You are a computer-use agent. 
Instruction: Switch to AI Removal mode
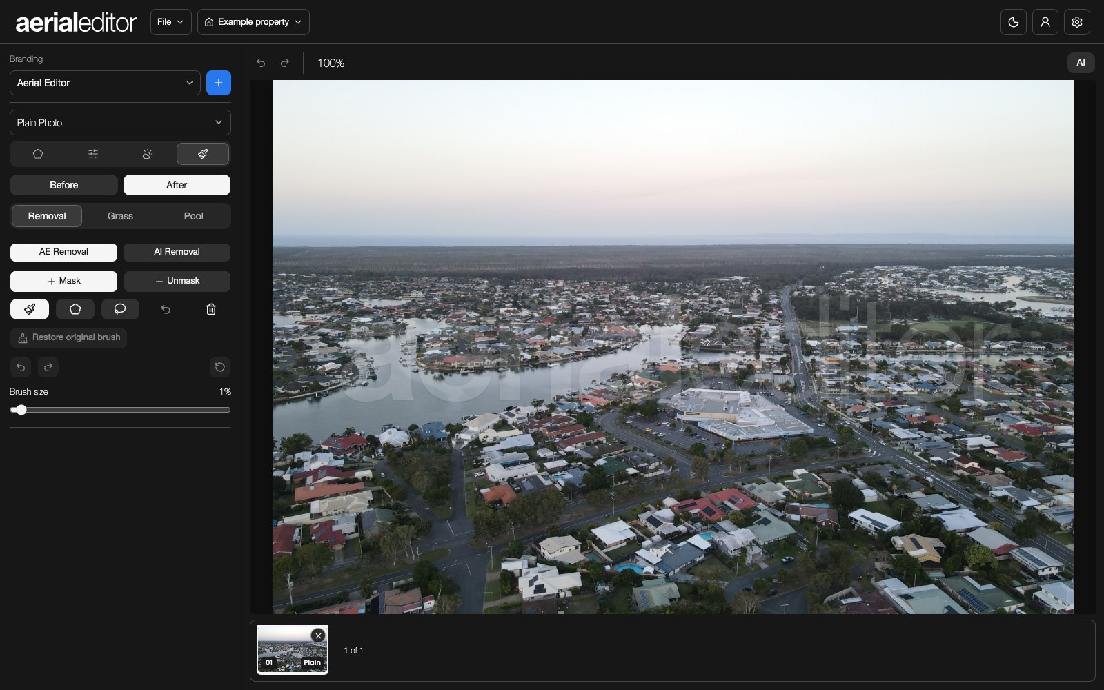(x=177, y=252)
